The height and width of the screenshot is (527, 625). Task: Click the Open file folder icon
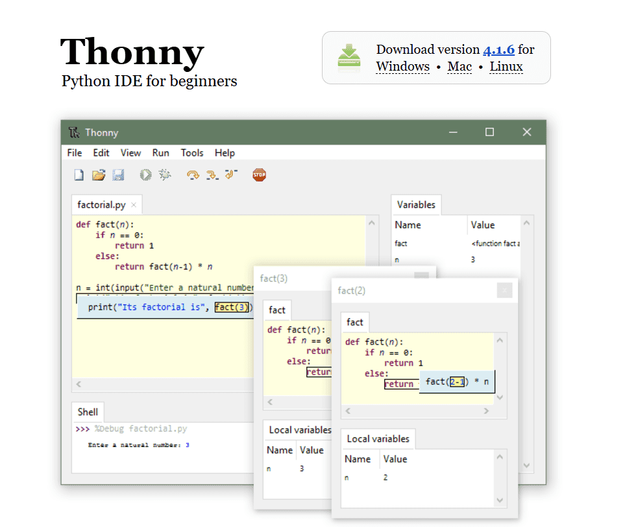(99, 175)
